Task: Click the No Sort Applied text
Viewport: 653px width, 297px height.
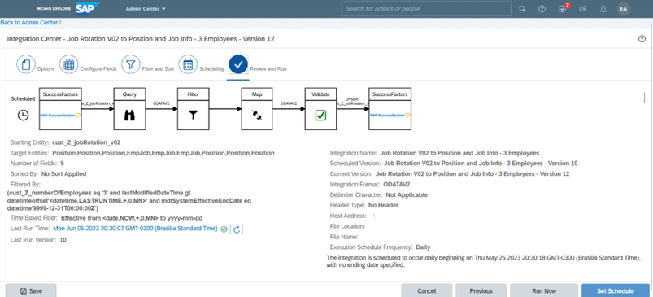Action: pyautogui.click(x=64, y=173)
